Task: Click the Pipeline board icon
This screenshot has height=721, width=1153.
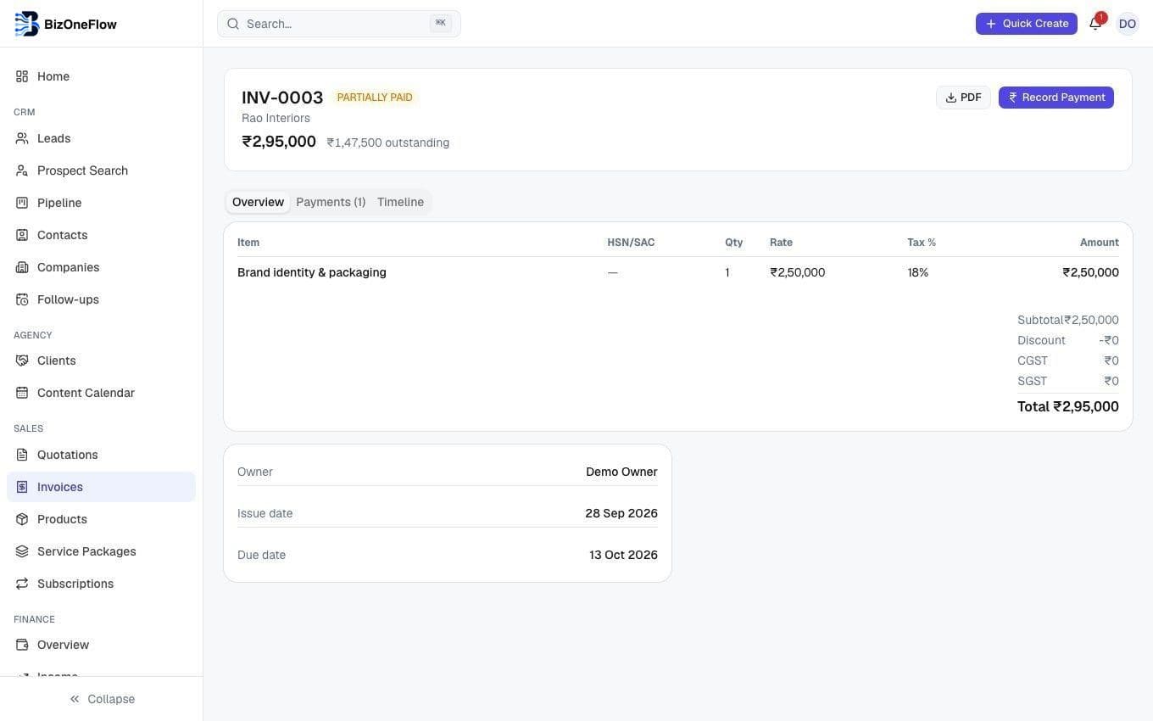Action: (x=22, y=203)
